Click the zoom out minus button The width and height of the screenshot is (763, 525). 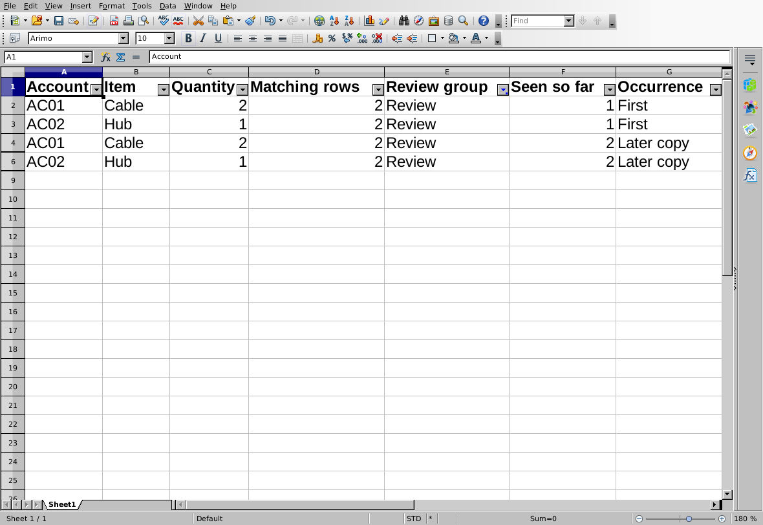pos(639,519)
